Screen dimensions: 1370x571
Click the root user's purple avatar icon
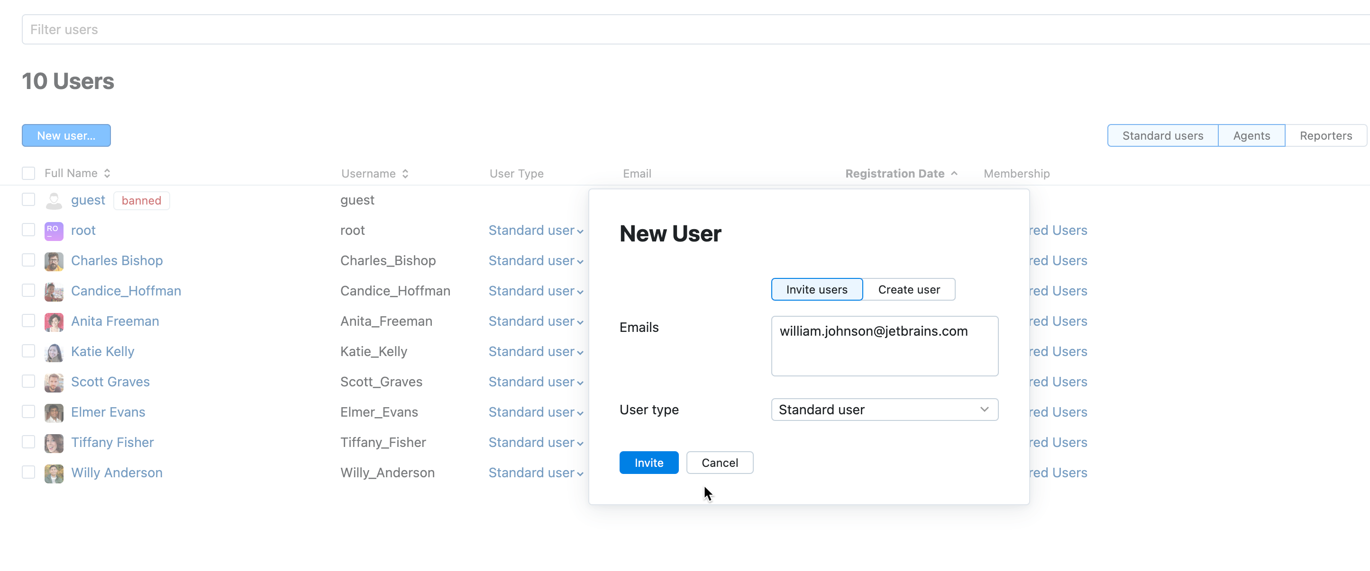point(54,231)
